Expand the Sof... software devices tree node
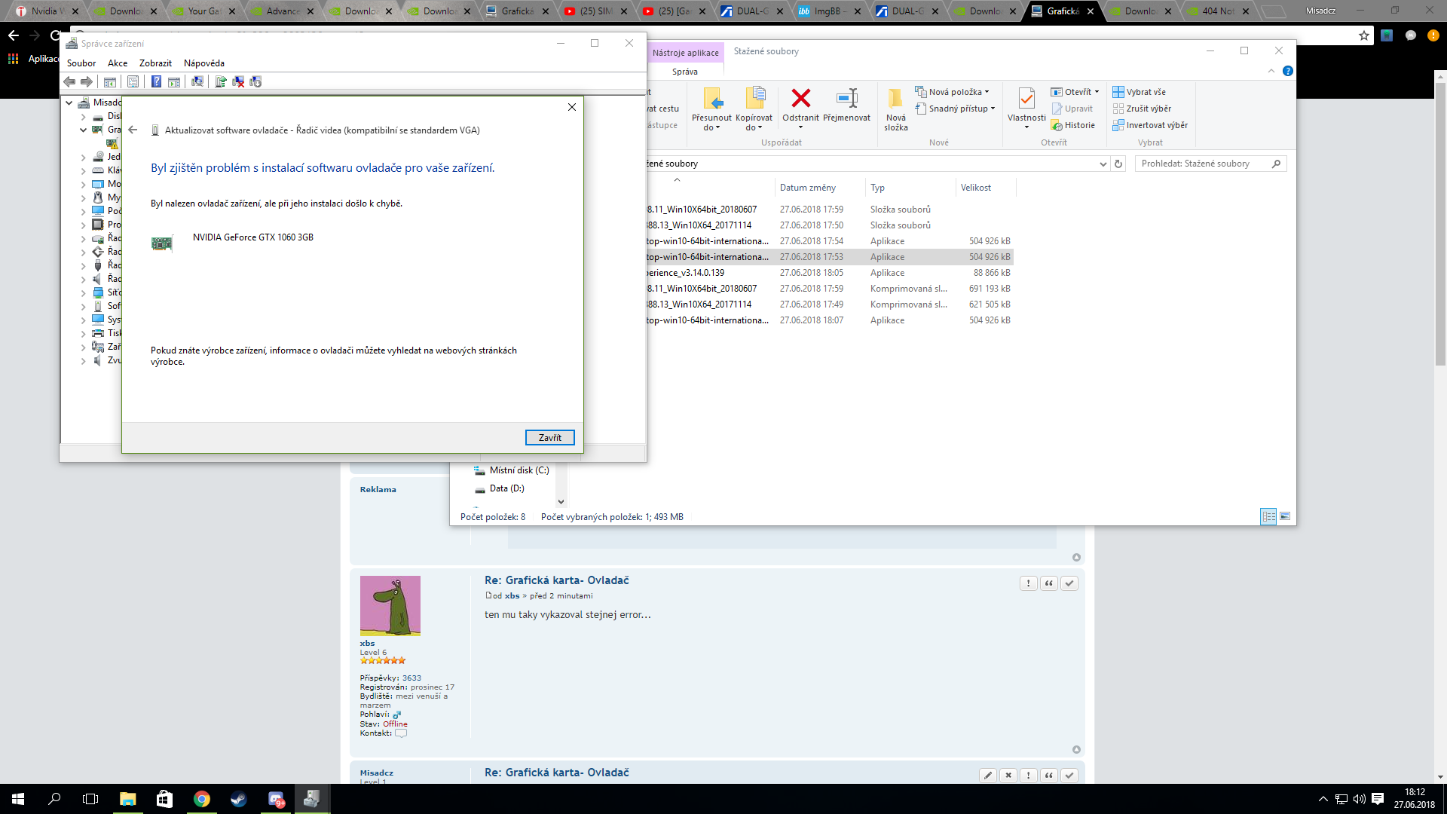The height and width of the screenshot is (814, 1447). coord(83,306)
